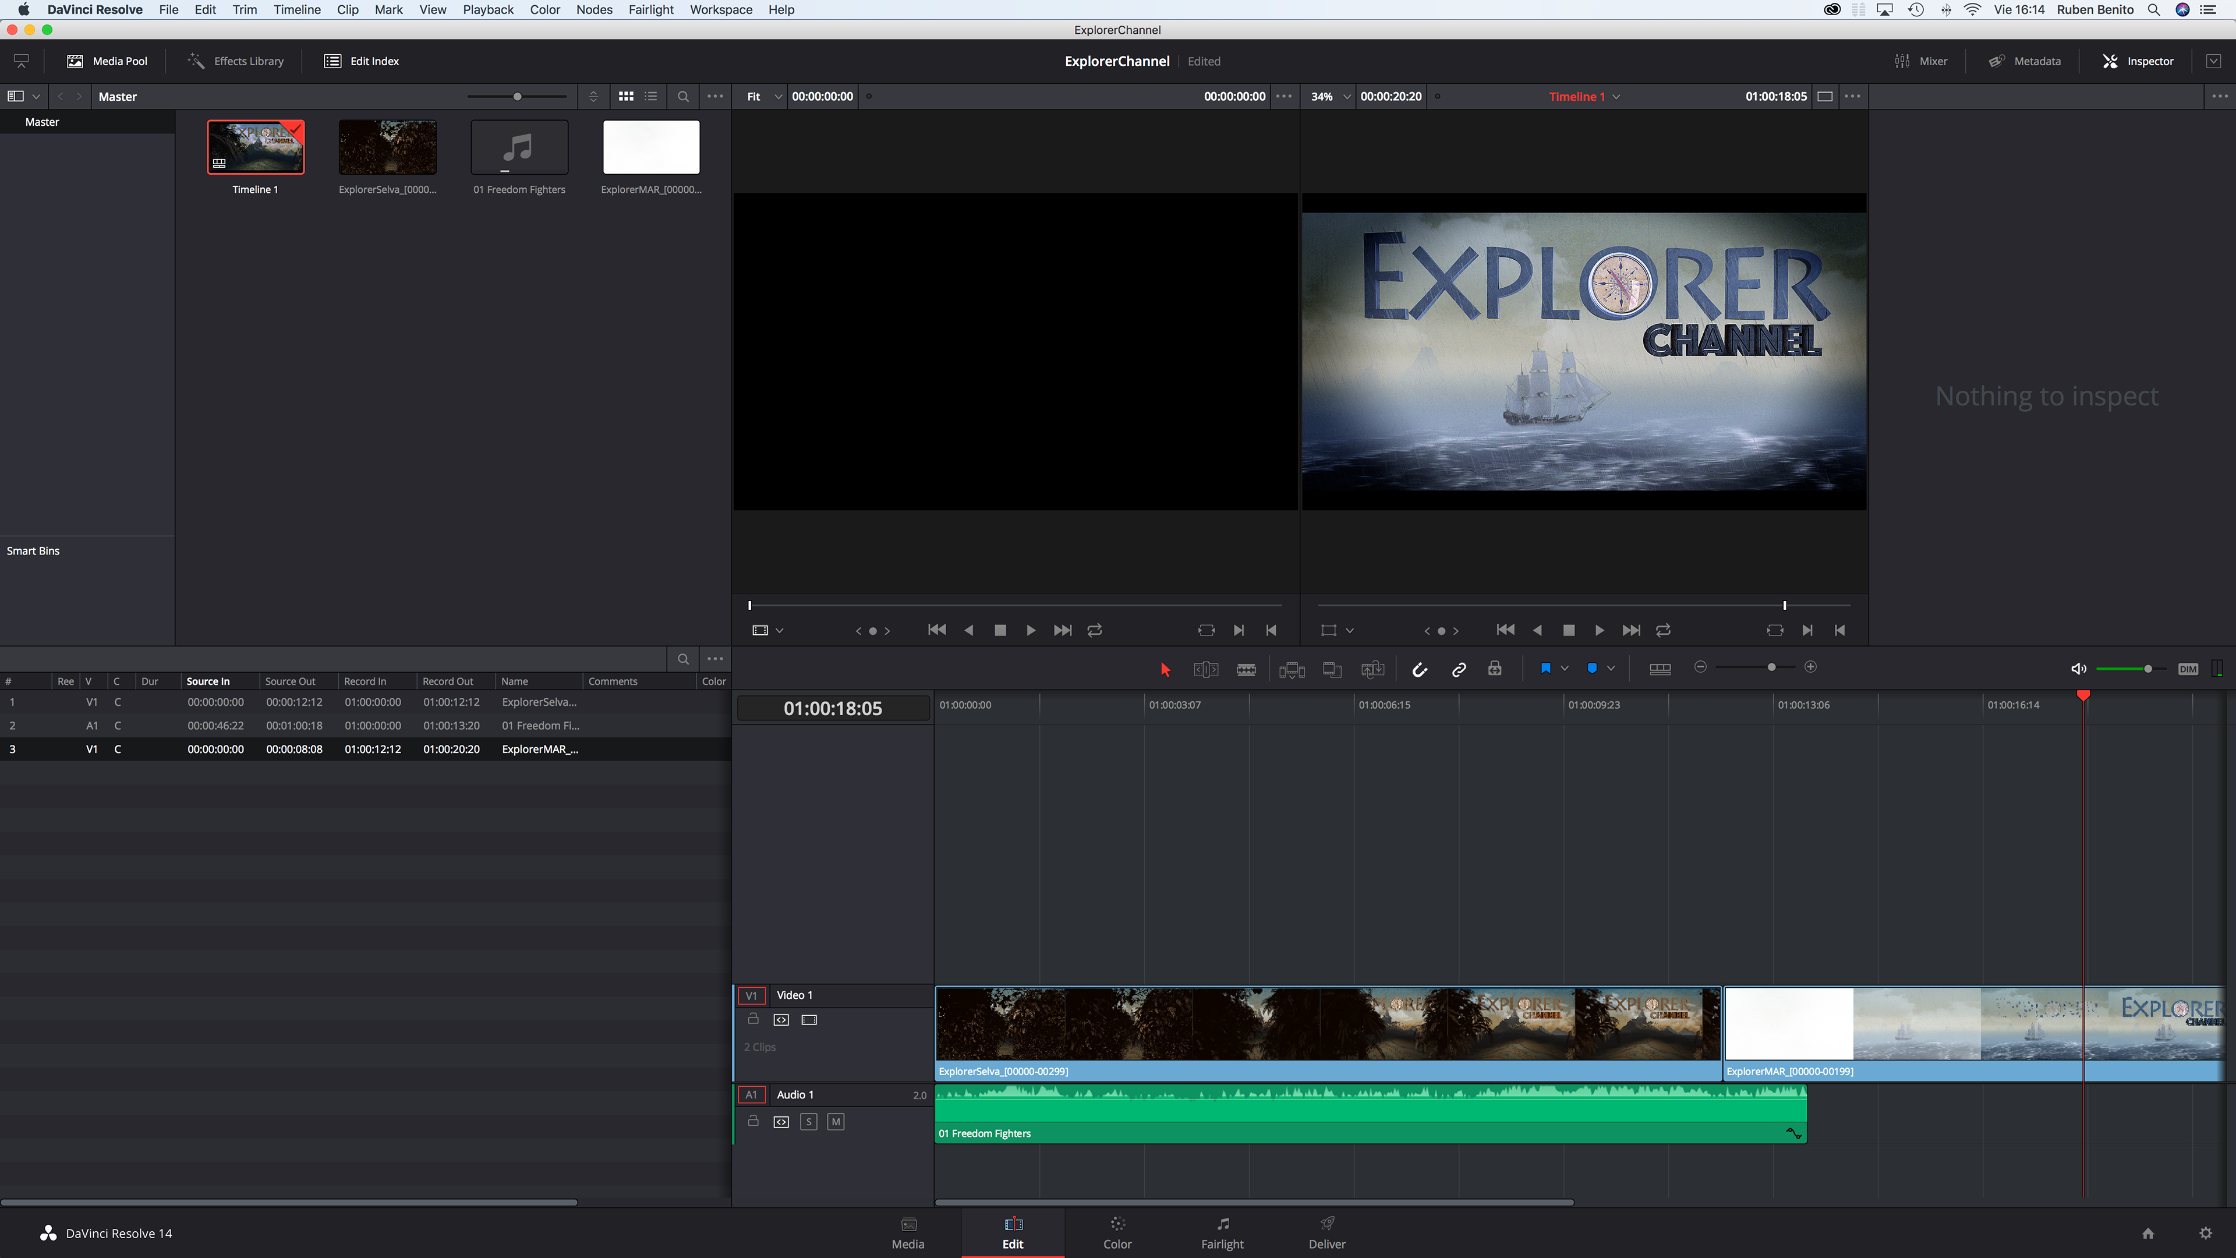Screen dimensions: 2236x1258
Task: Open the Metadata panel
Action: (2025, 61)
